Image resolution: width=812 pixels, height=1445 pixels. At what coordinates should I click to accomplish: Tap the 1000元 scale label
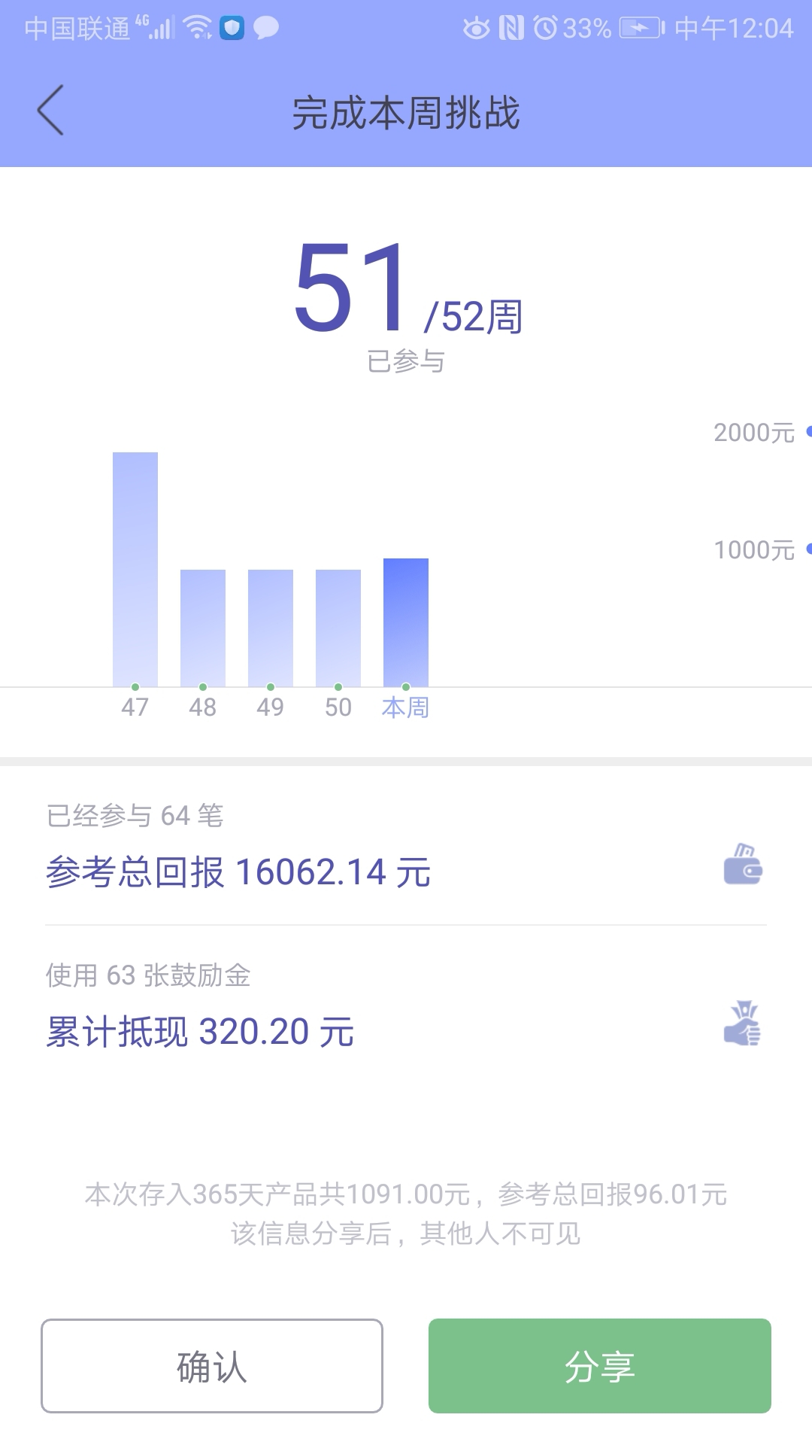tap(754, 550)
